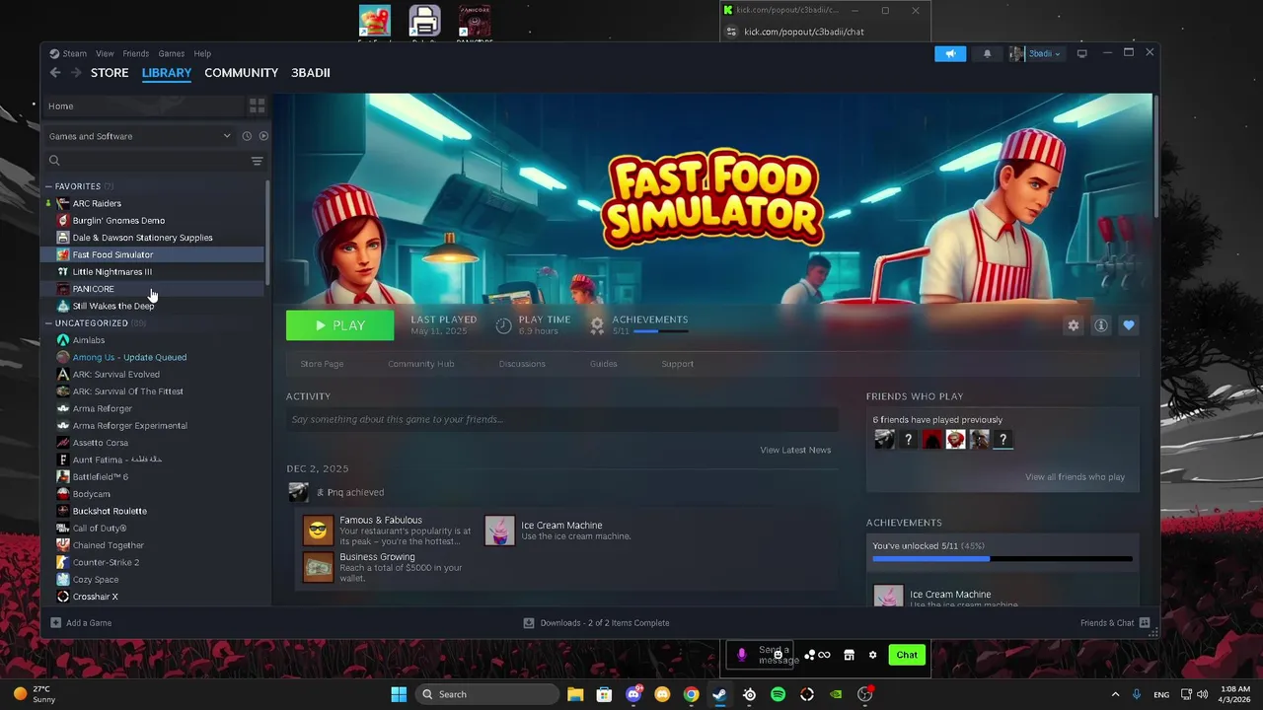
Task: Open Steam notifications bell
Action: [987, 54]
